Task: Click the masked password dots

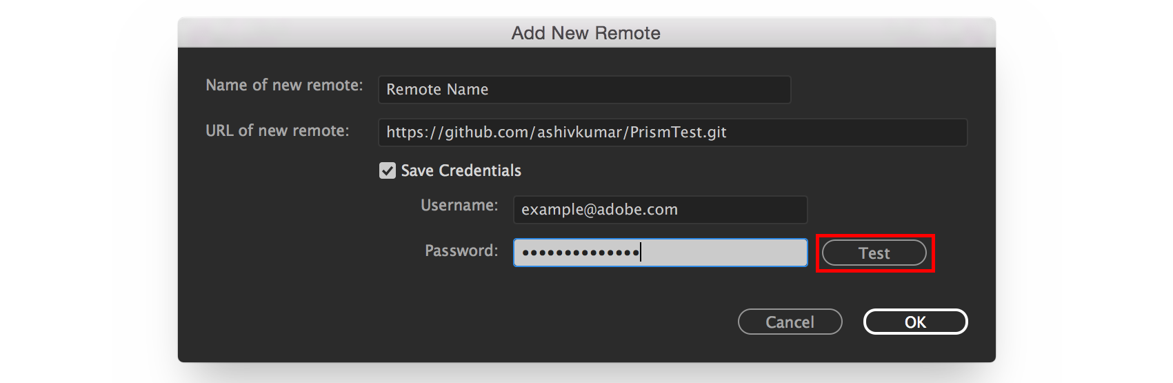Action: (x=581, y=253)
